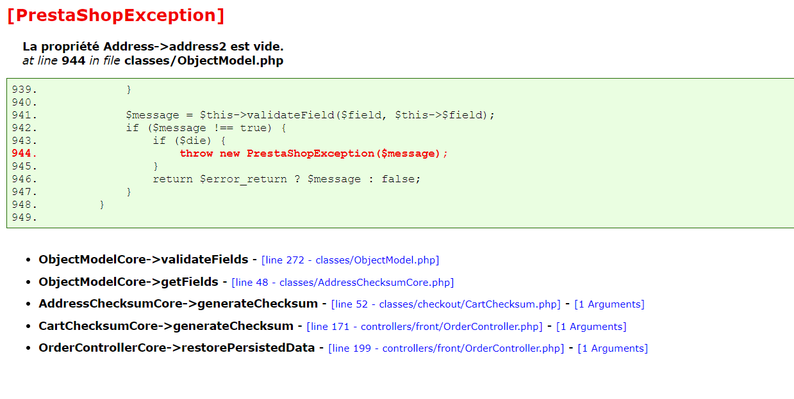Click the OrderControllerCore->restorePersistedData stack entry
The image size is (794, 399).
(177, 348)
